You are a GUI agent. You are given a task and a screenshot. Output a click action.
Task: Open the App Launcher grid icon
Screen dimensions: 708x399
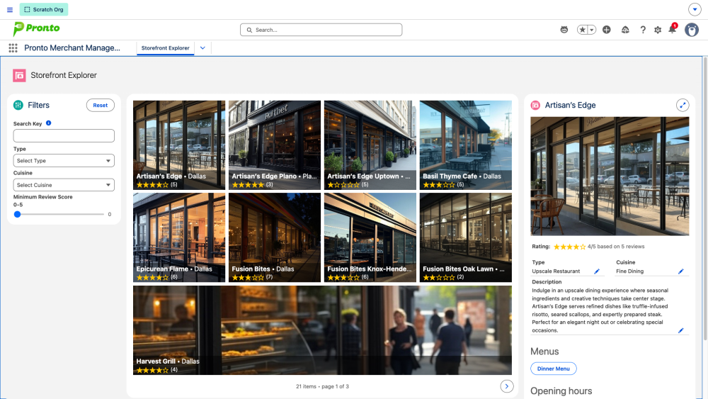click(x=13, y=48)
